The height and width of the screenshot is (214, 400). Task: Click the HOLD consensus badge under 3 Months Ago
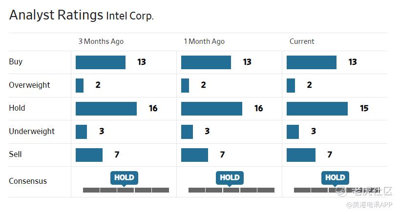pos(124,177)
